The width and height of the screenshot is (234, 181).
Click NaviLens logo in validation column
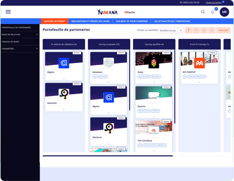click(64, 94)
